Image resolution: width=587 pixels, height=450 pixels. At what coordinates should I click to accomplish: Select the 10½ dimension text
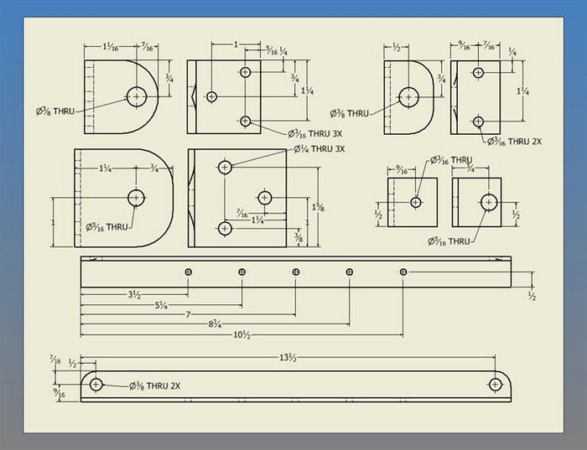(242, 334)
